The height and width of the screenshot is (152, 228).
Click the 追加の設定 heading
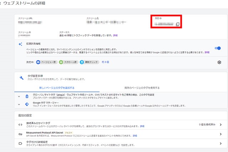click(25, 115)
